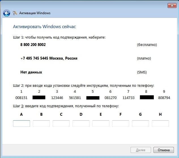Click installation code group 114733

128,98
